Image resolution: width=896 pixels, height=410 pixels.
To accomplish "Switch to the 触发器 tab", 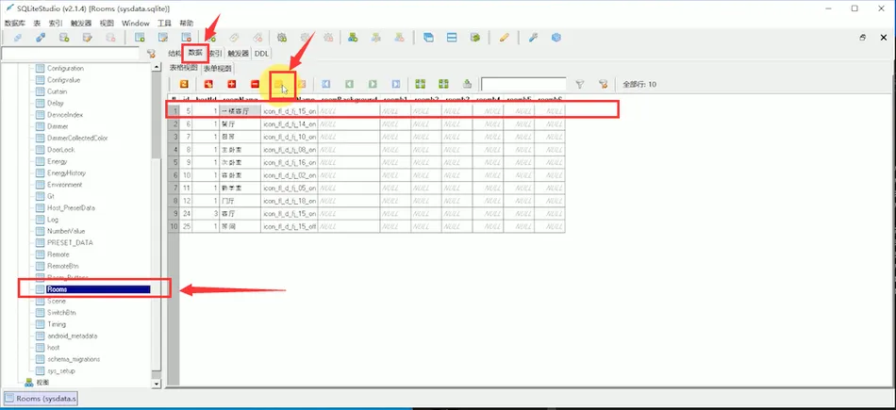I will [238, 53].
